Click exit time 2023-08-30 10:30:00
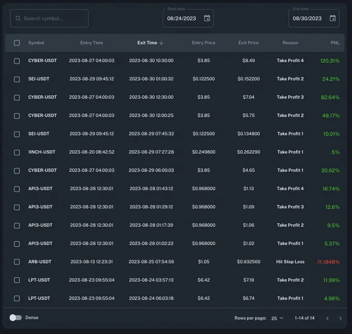352x334 pixels. [151, 60]
